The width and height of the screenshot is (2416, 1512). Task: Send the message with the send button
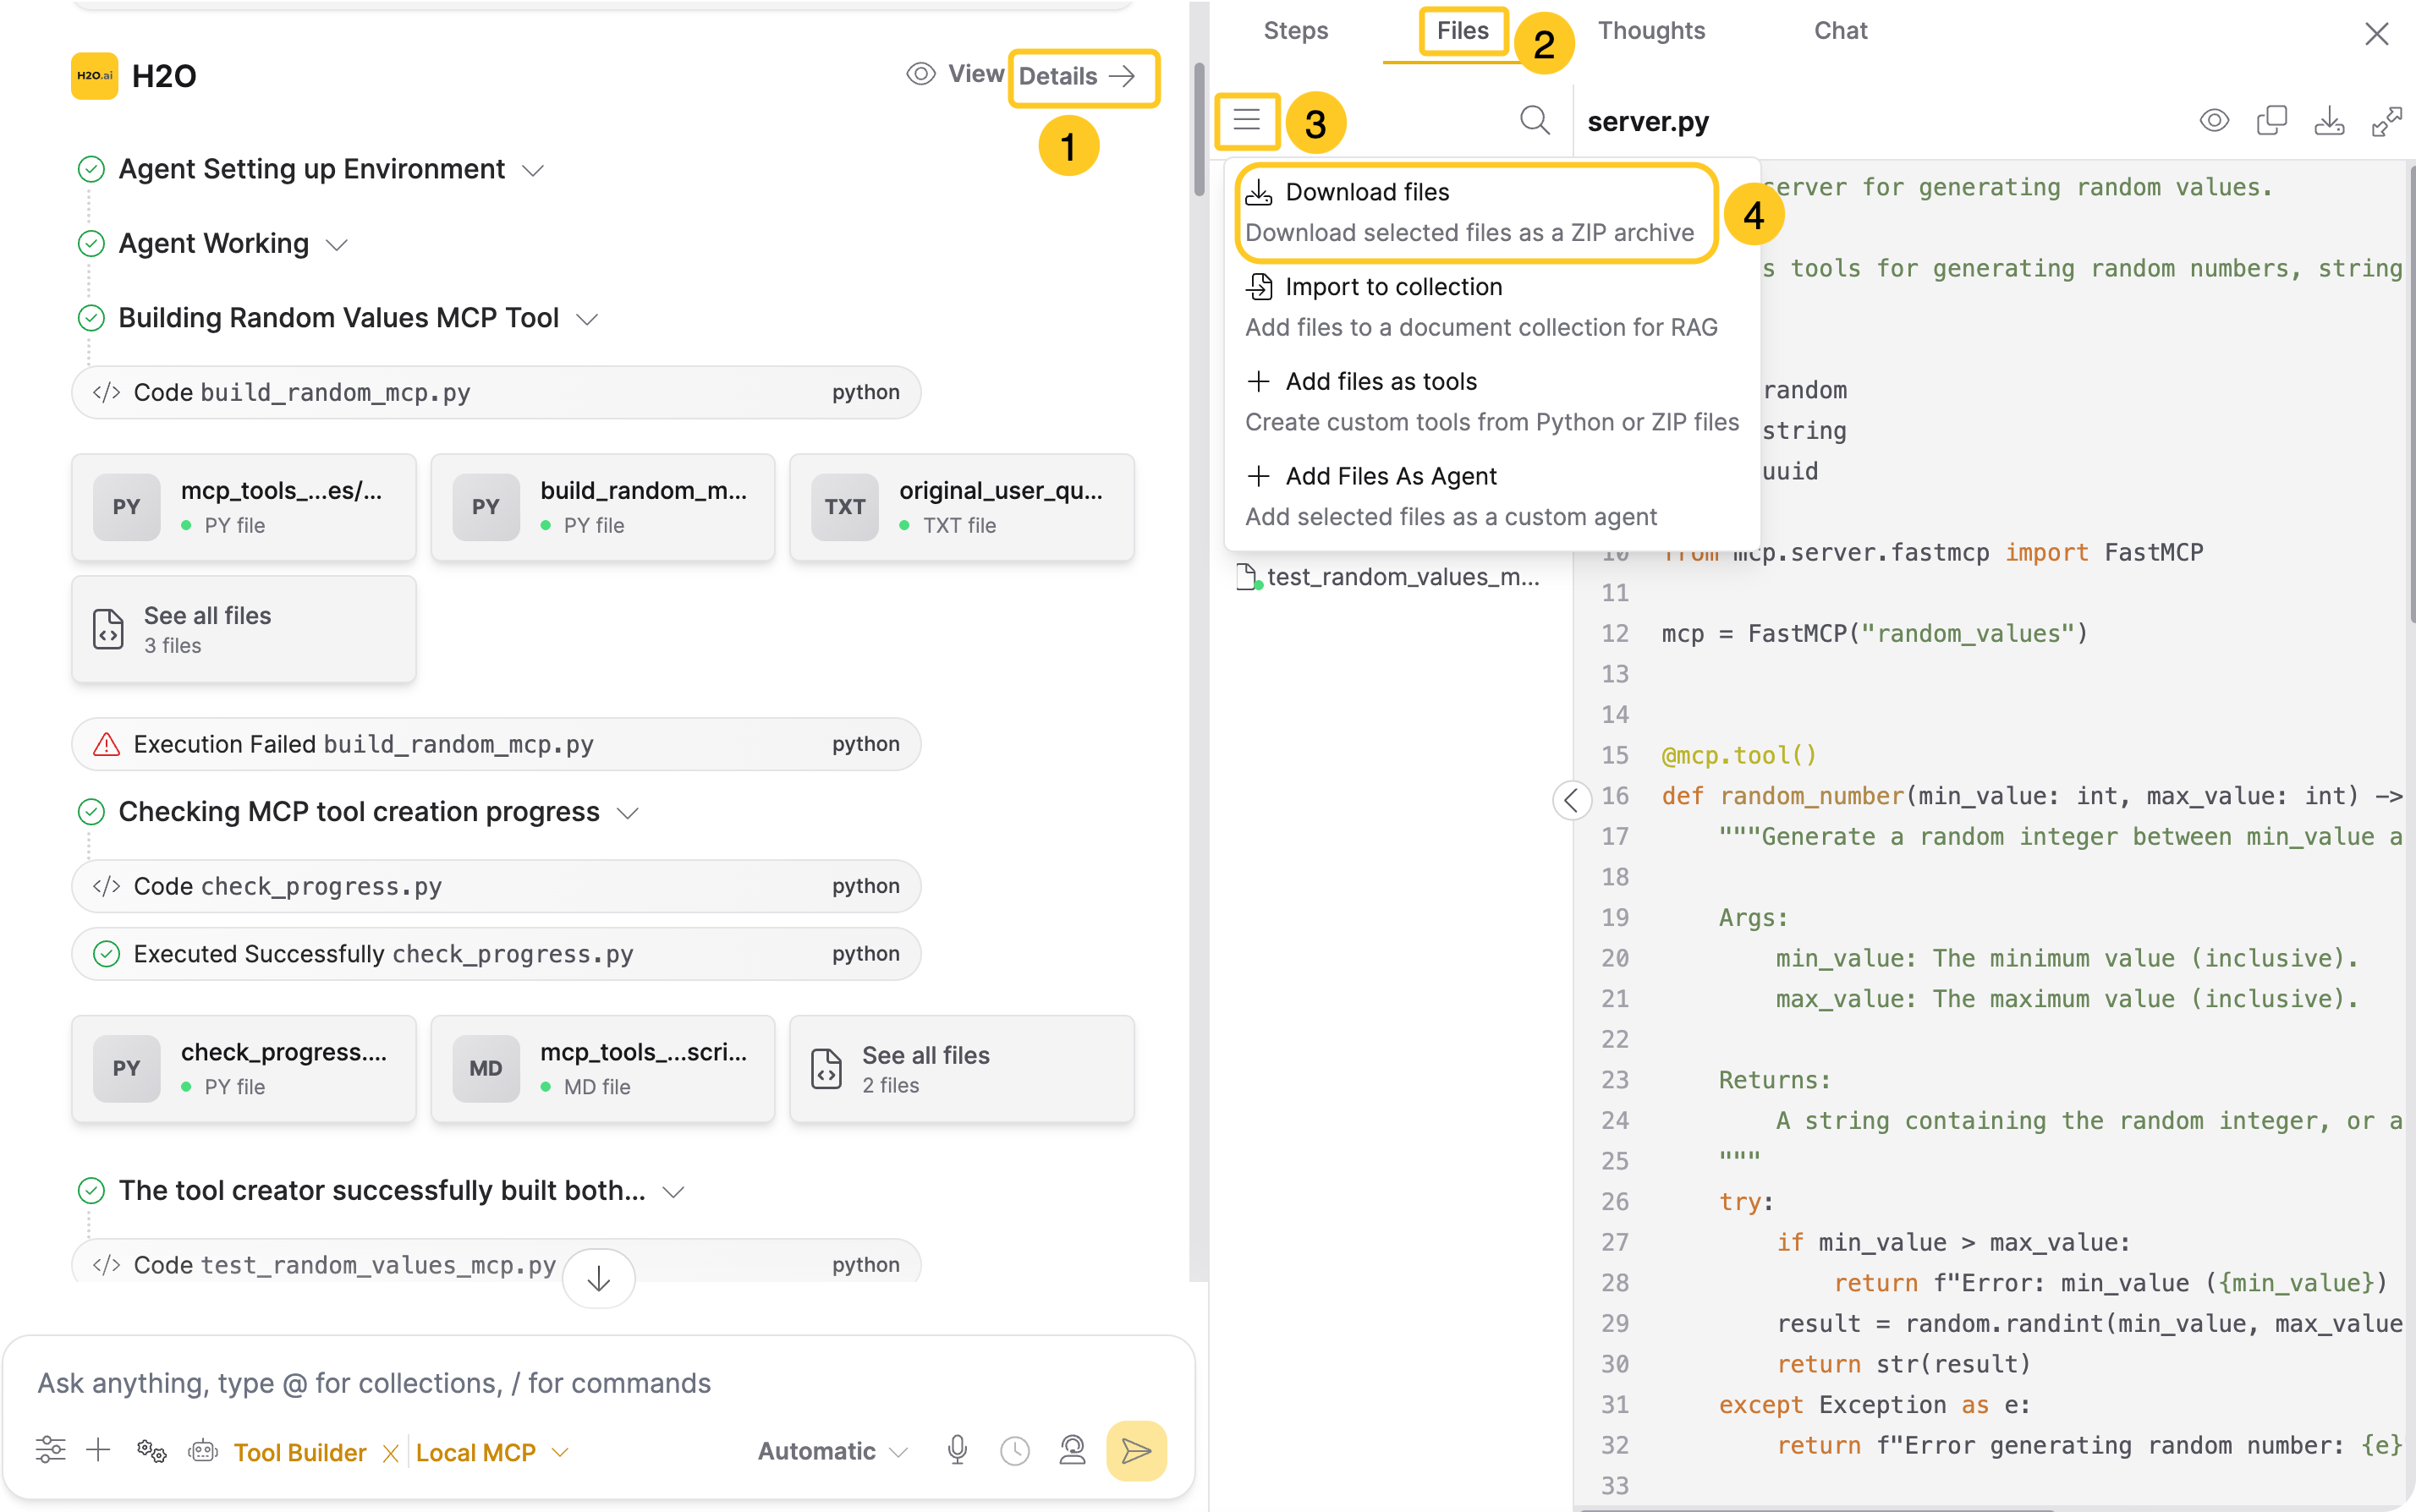[1136, 1451]
